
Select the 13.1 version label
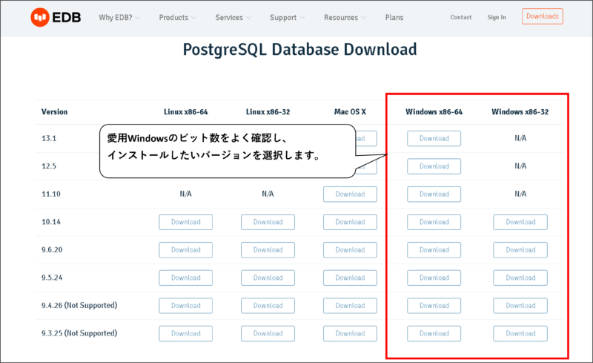[49, 138]
